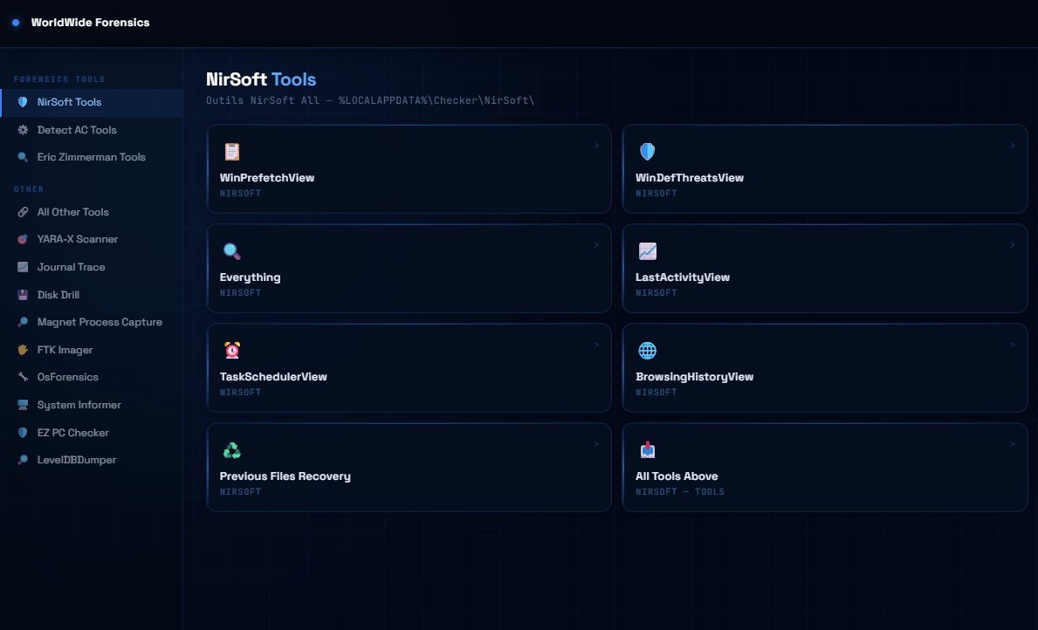Click the shield icon beside NirSoft Tools

(x=23, y=102)
